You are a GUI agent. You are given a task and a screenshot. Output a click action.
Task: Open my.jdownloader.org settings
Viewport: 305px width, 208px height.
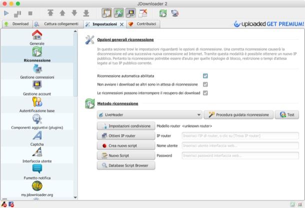pyautogui.click(x=37, y=189)
